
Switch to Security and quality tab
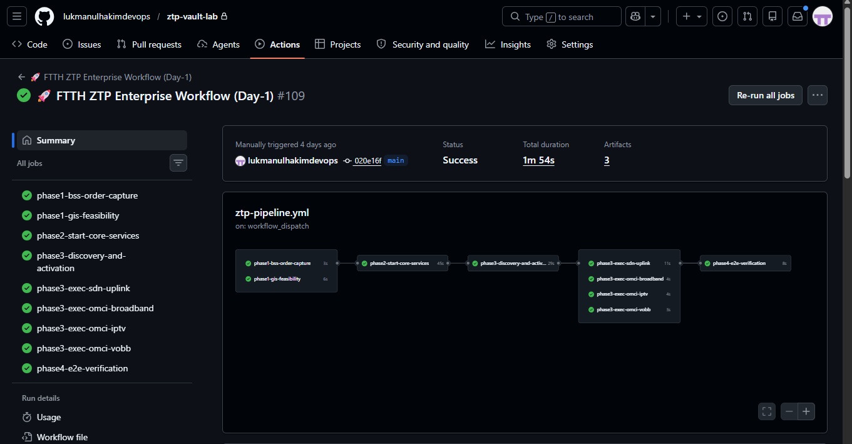(423, 44)
